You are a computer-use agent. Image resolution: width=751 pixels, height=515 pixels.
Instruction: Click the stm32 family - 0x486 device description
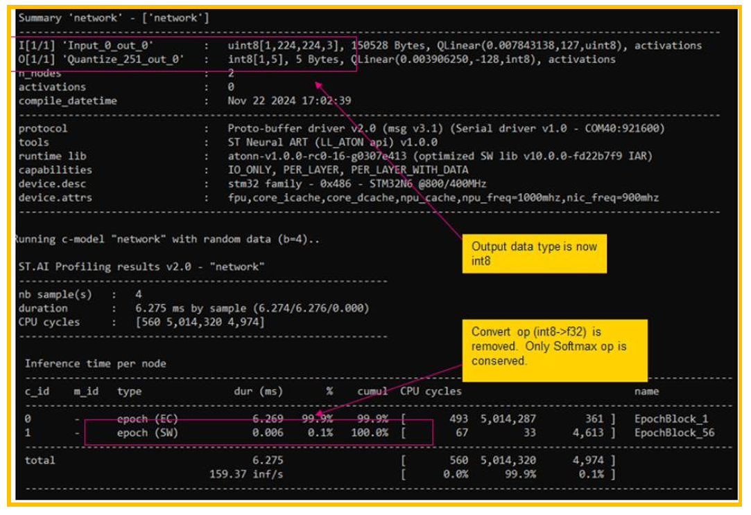(x=357, y=184)
